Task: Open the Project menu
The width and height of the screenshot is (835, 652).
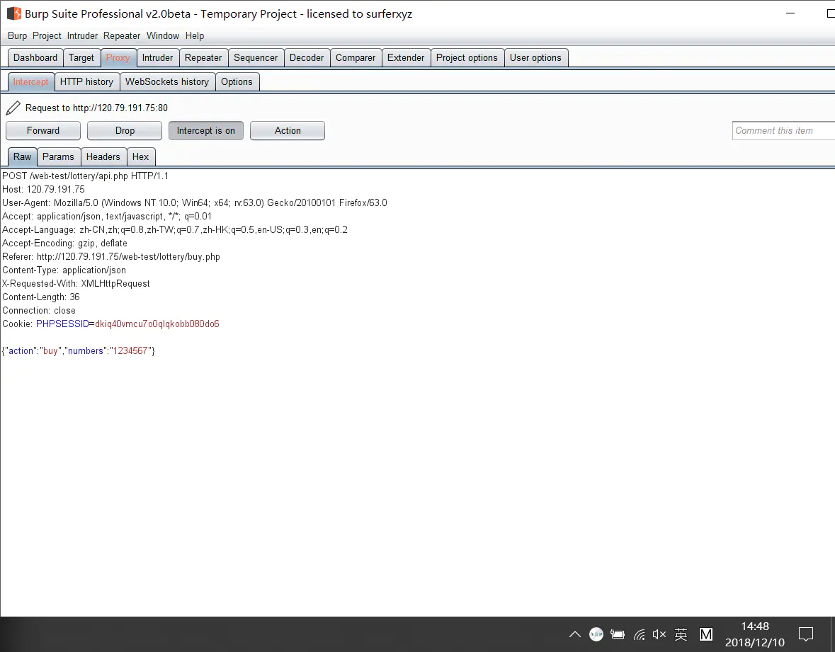Action: [x=47, y=35]
